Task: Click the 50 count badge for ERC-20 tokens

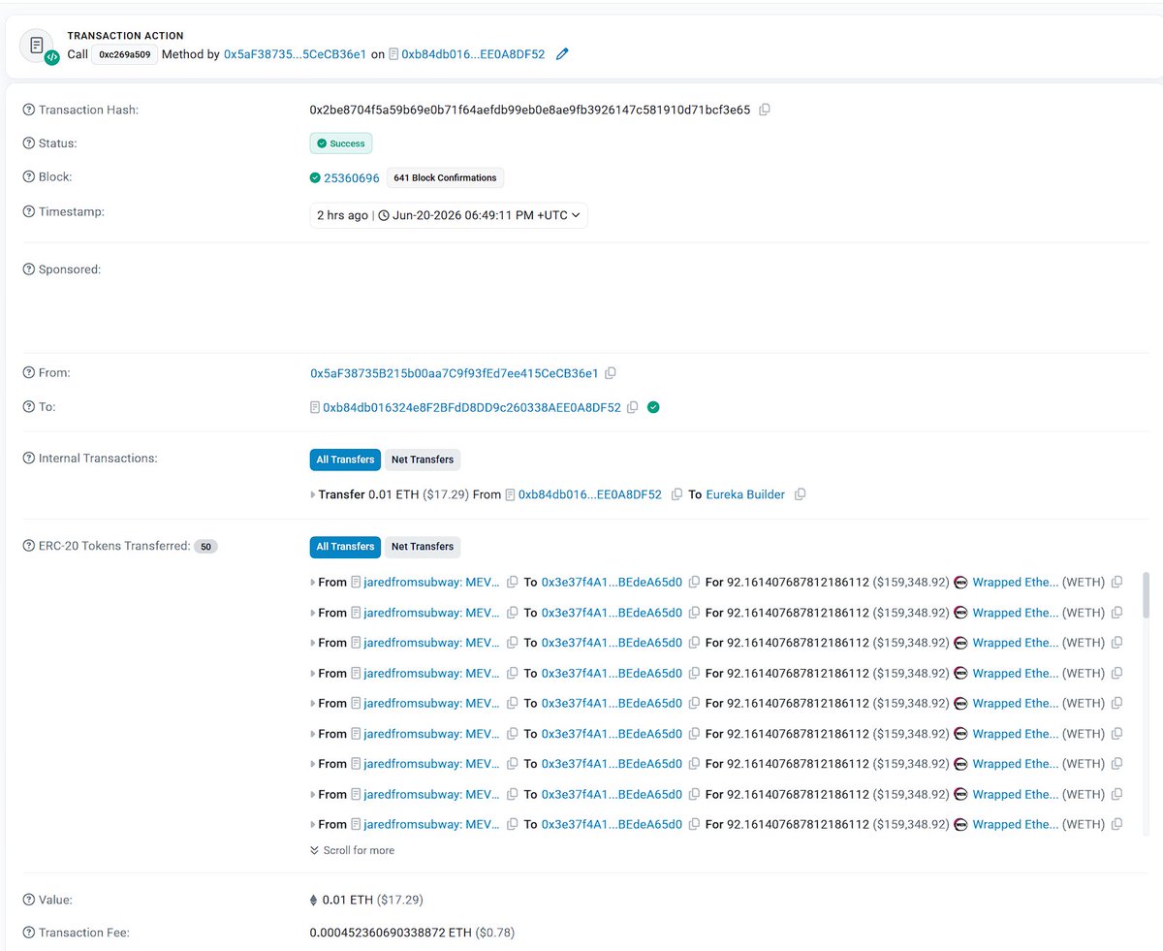Action: [x=205, y=547]
